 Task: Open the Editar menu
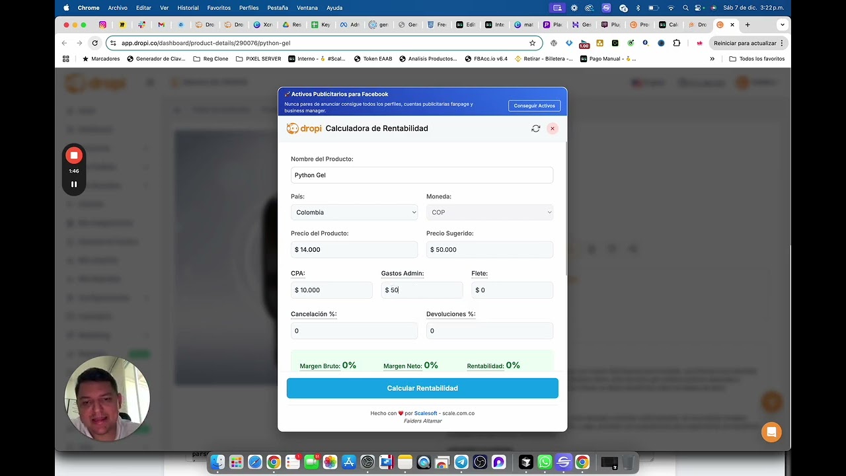click(x=143, y=8)
